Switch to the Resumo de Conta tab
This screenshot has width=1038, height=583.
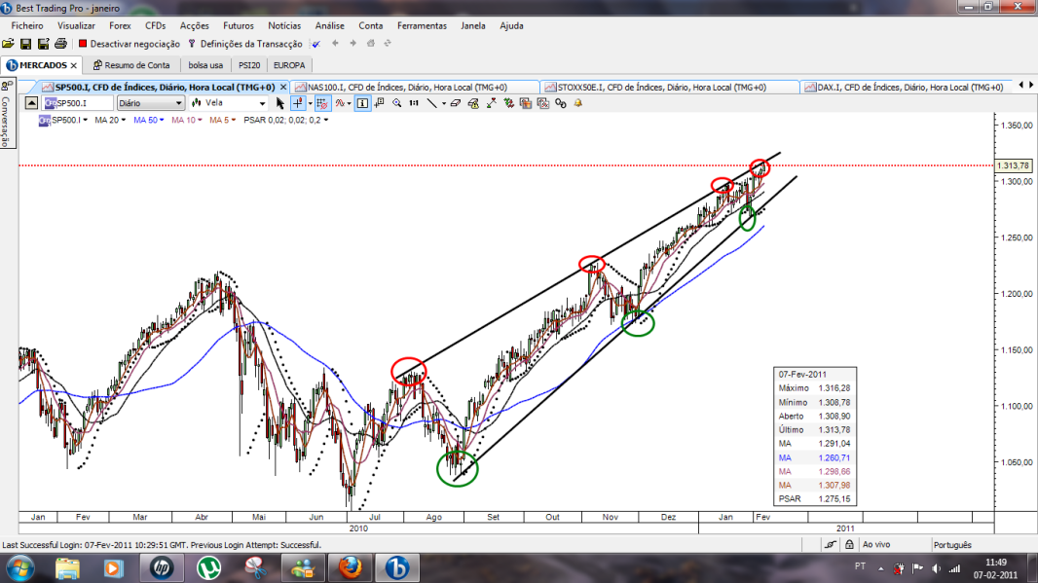pos(131,65)
